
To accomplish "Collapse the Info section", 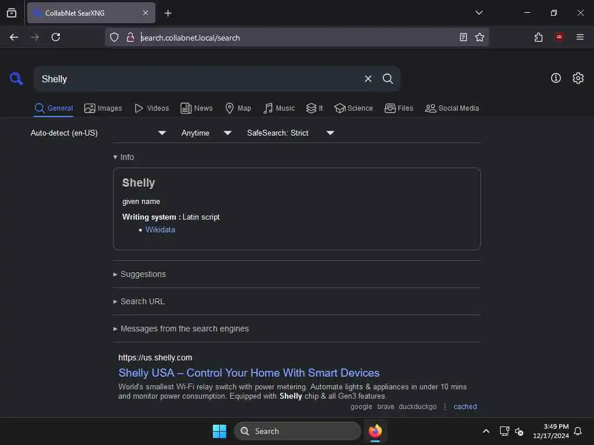I will pos(124,157).
